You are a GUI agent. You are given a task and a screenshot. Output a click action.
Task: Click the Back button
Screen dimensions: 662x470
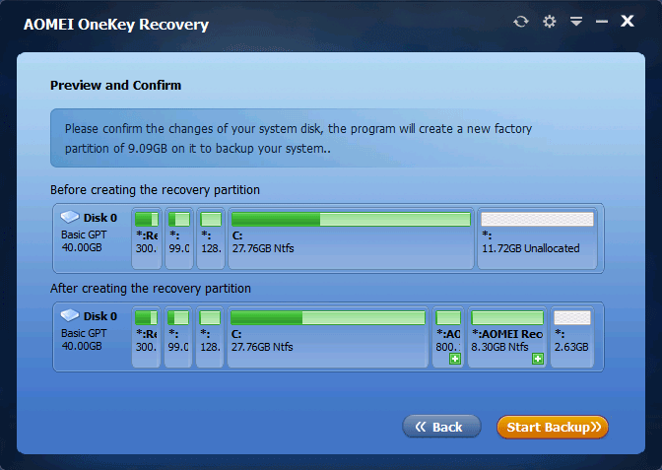tap(441, 427)
